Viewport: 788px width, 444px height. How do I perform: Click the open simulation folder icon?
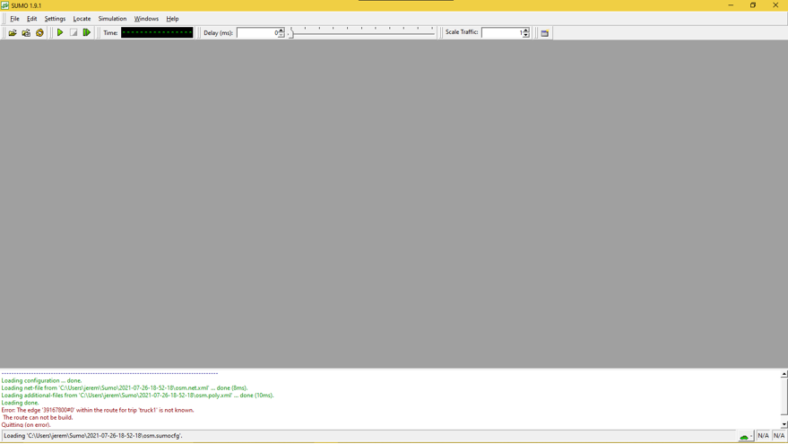[x=13, y=33]
